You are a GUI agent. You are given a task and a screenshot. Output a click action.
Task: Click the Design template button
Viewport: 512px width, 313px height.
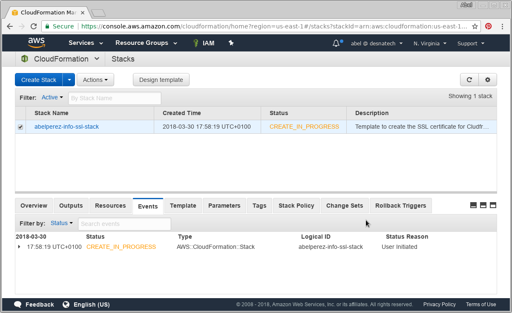(x=161, y=80)
